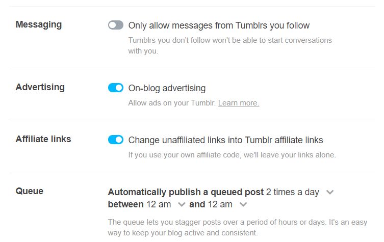Screen dimensions: 384x242
Task: Click the '12 am' value after 'between'
Action: [160, 204]
